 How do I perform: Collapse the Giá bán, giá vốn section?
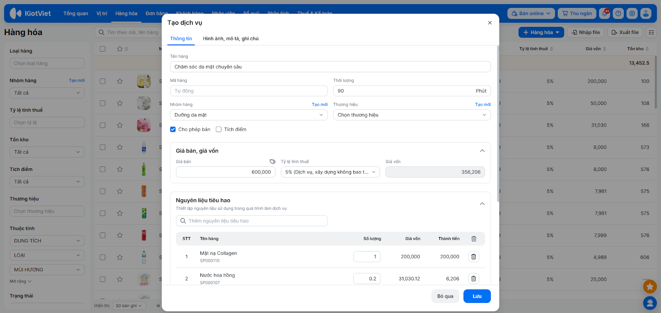click(482, 151)
